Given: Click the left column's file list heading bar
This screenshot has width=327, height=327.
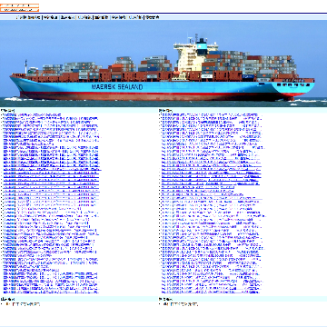Looking at the screenshot, I should [79, 111].
